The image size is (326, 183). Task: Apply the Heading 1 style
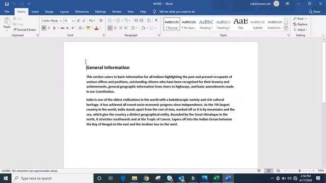click(206, 24)
